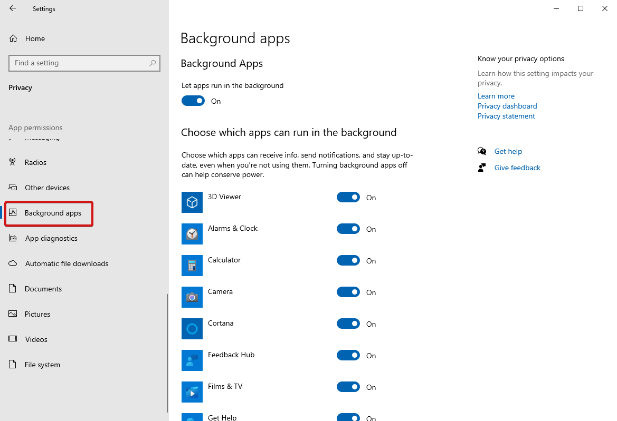Open App diagnostics in sidebar
This screenshot has width=617, height=421.
click(x=51, y=238)
